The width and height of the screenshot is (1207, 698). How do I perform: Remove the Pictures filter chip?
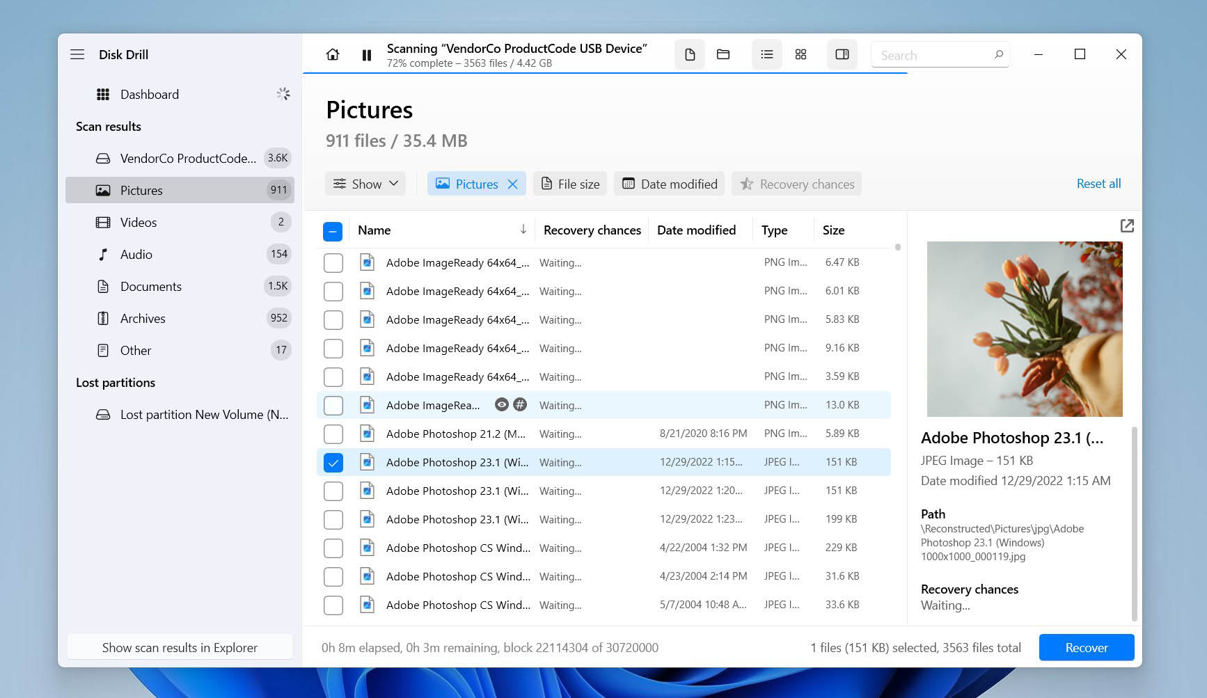[513, 184]
